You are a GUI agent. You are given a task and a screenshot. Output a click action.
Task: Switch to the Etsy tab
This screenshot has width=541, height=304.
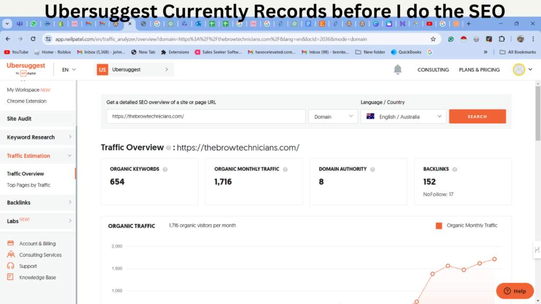[322, 24]
